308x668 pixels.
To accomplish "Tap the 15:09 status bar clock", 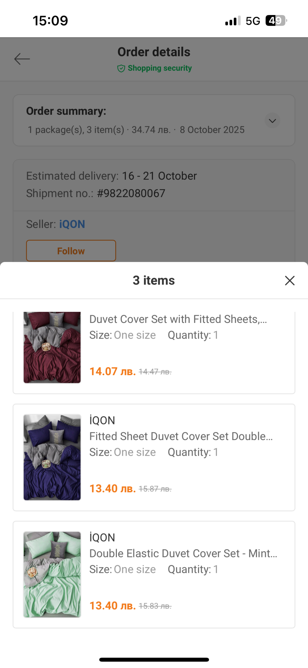I will coord(50,21).
